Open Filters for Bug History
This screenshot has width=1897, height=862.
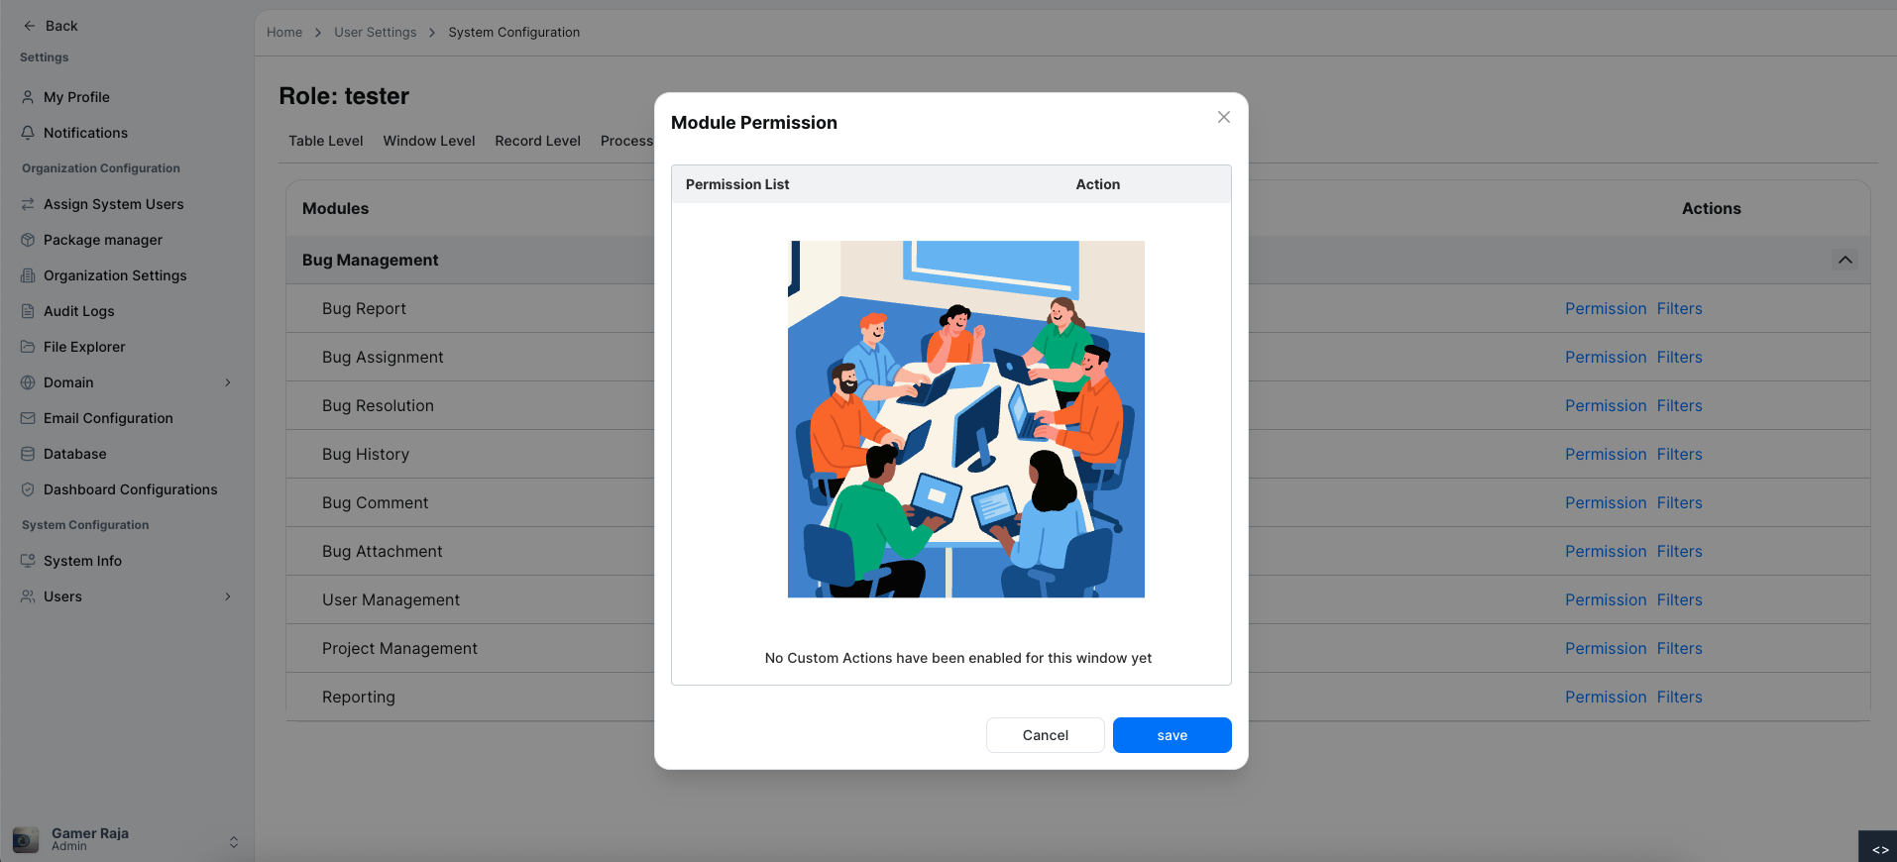click(1680, 455)
